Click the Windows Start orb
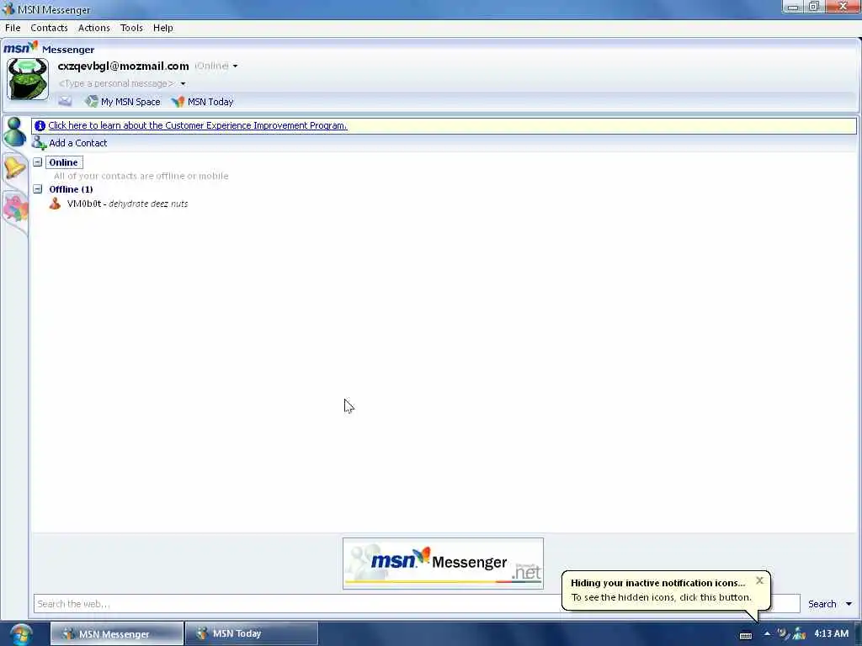862x646 pixels. 21,634
